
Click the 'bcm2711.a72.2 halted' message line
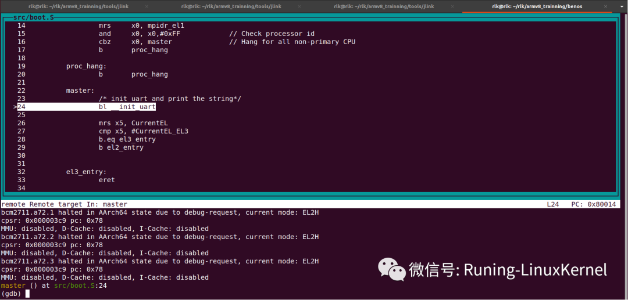pos(160,237)
